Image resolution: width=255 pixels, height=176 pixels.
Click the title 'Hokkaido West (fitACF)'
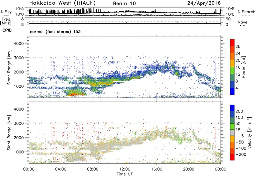[62, 3]
